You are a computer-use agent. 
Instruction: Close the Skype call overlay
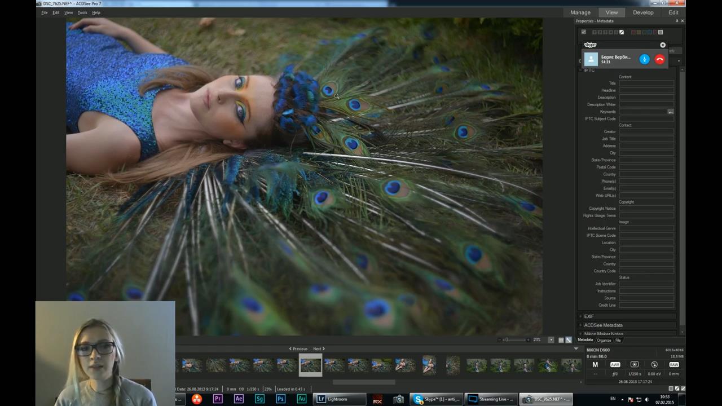pos(663,45)
